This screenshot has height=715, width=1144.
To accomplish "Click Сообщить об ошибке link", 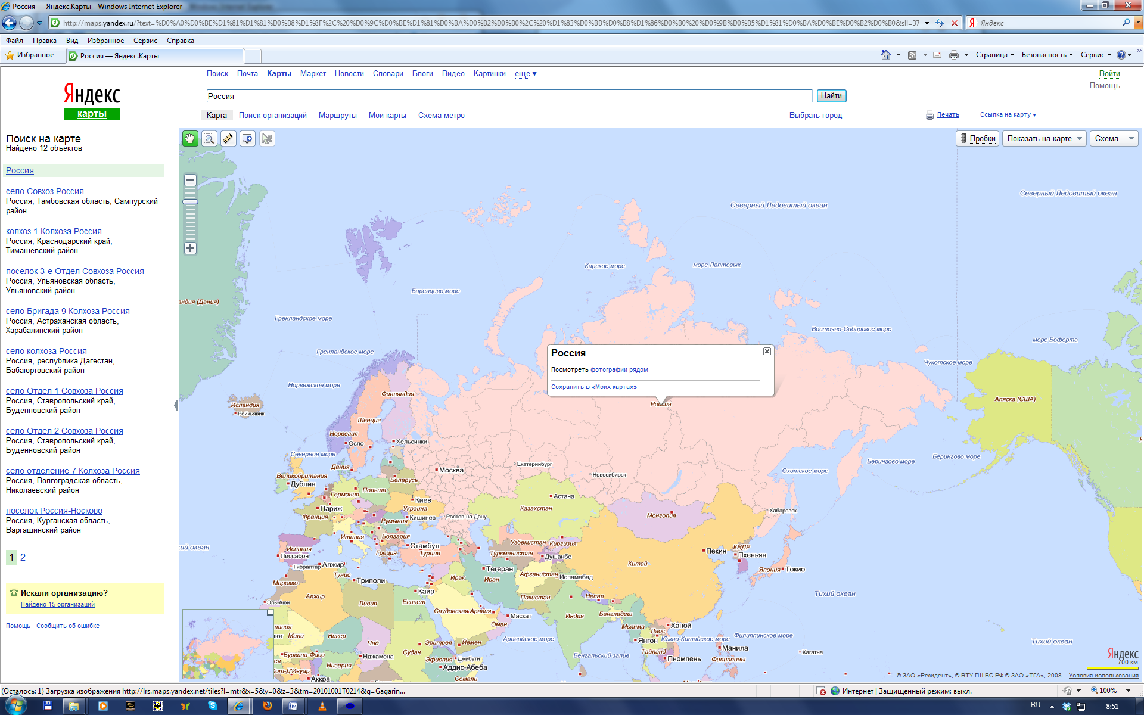I will (x=68, y=626).
